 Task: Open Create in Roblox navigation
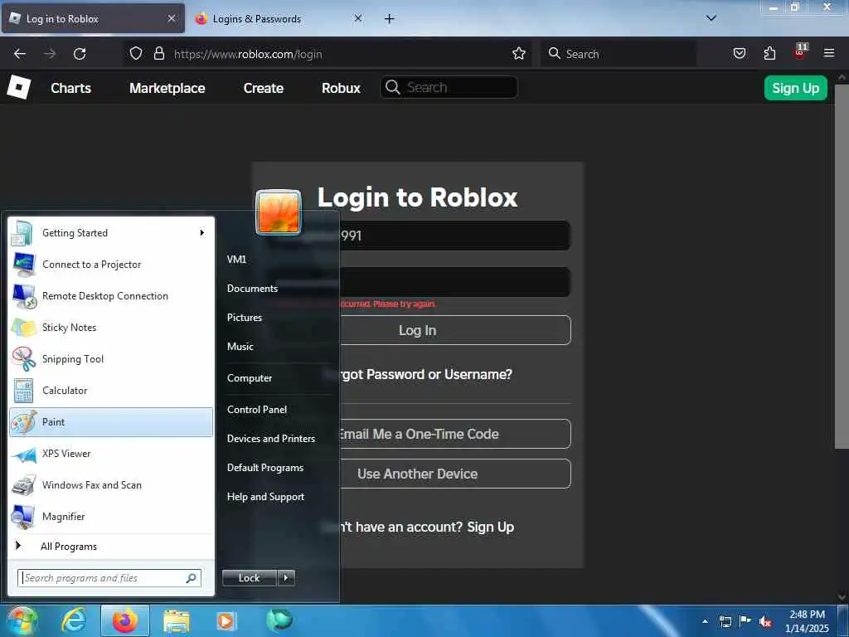(264, 88)
